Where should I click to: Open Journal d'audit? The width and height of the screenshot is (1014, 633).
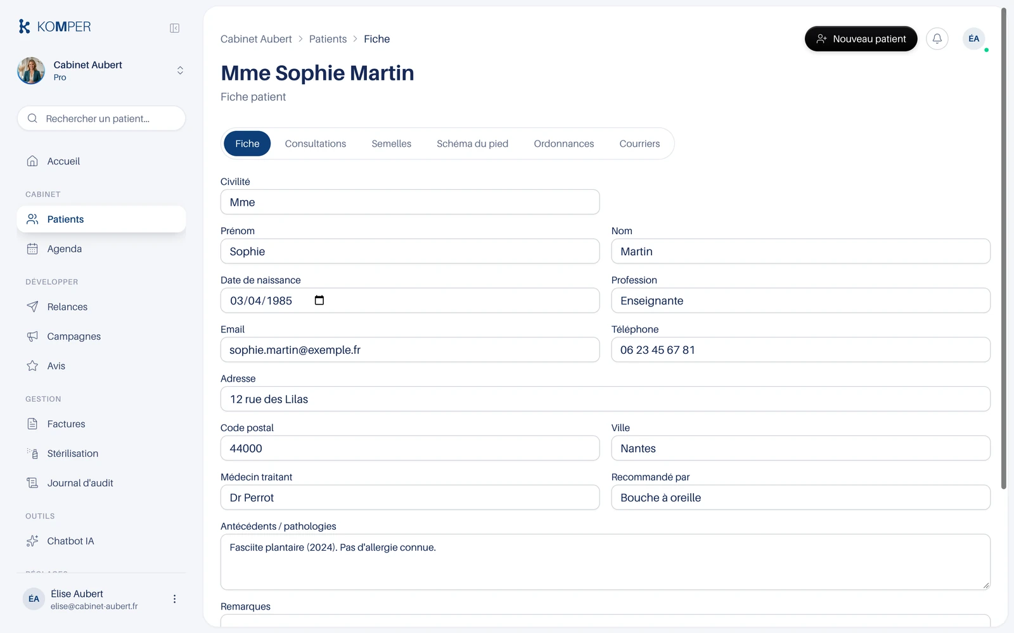coord(101,483)
